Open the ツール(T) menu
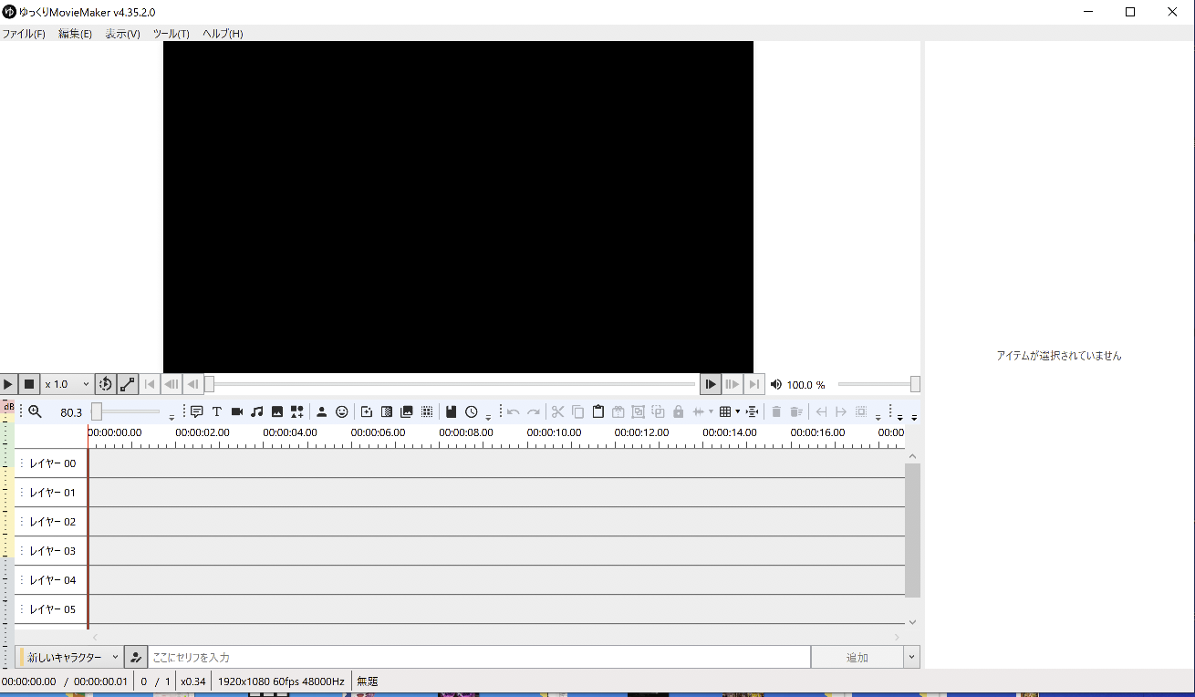The image size is (1195, 697). (171, 34)
